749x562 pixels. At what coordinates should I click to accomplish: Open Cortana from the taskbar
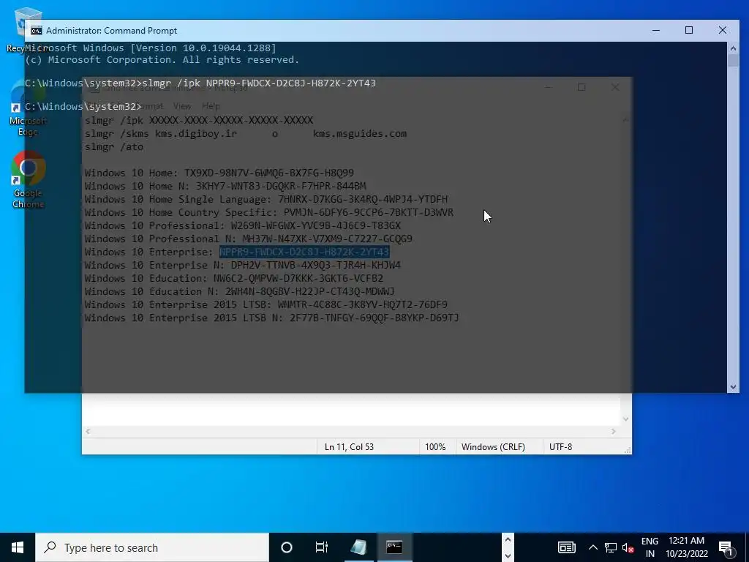(287, 547)
